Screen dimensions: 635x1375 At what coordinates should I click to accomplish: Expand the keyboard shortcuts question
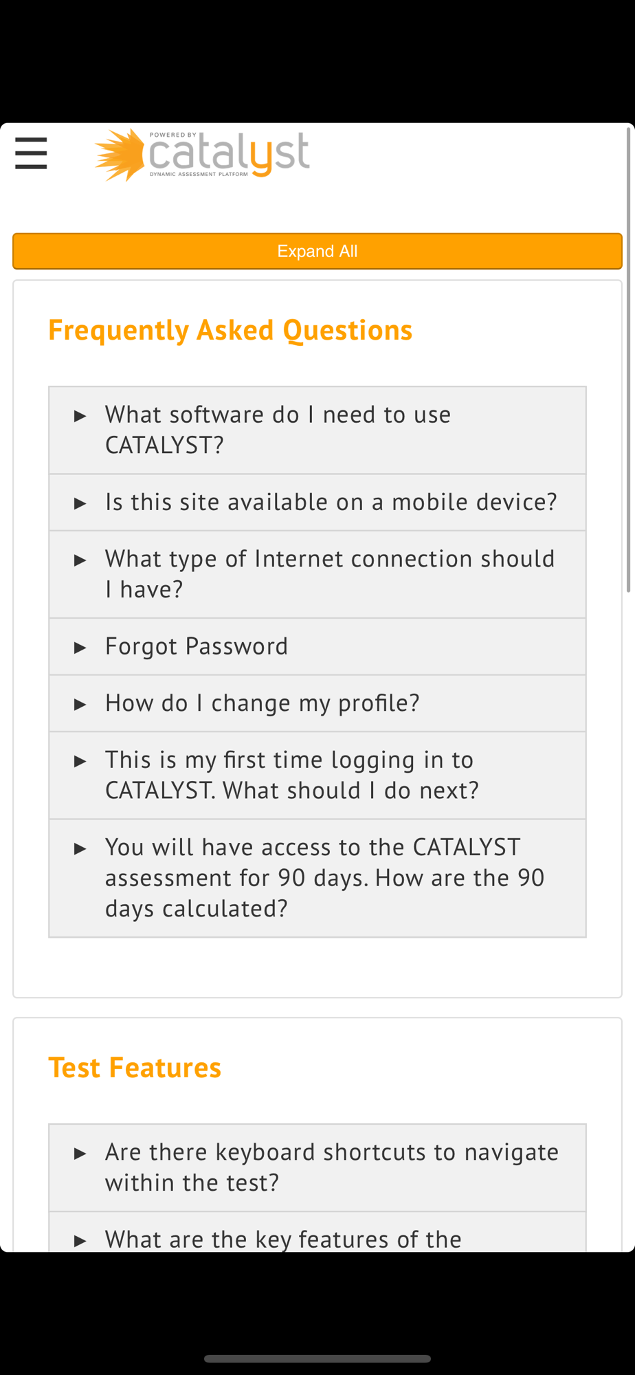click(x=317, y=1168)
